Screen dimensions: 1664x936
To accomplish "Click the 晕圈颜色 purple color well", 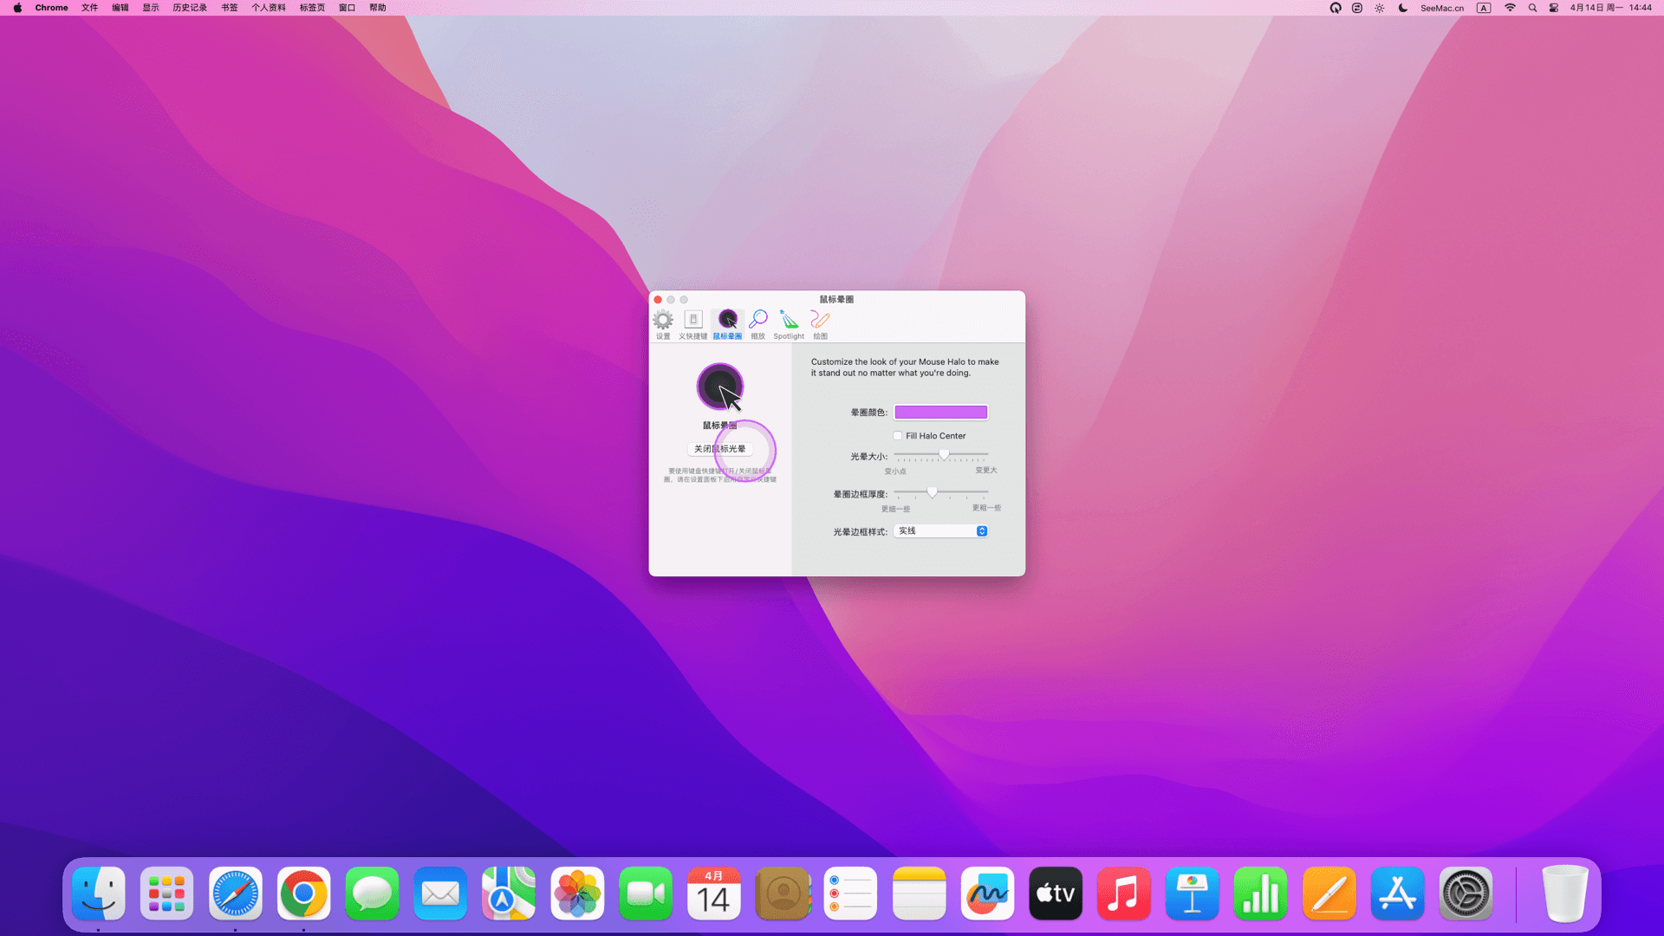I will point(940,413).
